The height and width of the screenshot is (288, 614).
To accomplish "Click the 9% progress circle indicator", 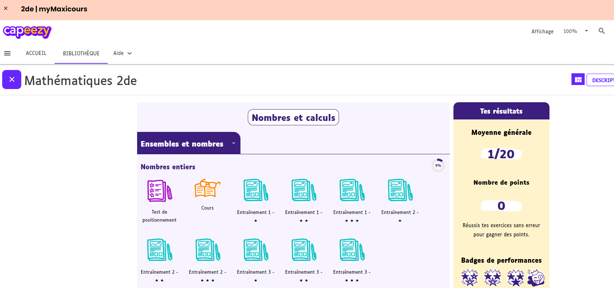I will (438, 166).
